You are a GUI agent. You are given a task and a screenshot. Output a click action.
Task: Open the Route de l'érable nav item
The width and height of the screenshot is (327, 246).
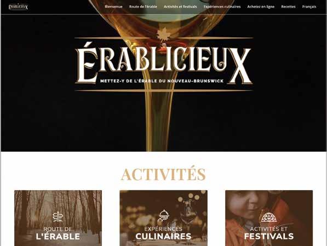(x=143, y=7)
